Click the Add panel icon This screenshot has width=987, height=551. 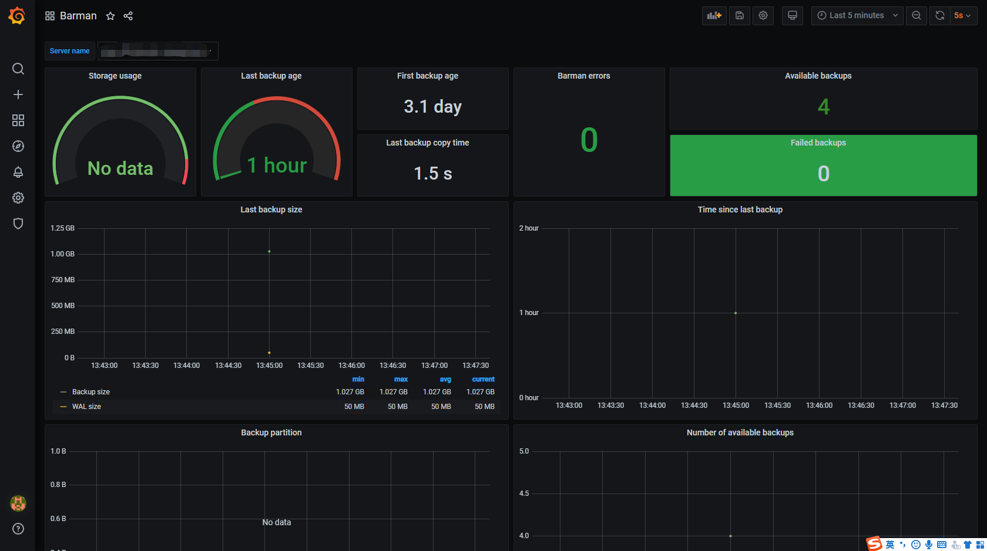click(714, 16)
